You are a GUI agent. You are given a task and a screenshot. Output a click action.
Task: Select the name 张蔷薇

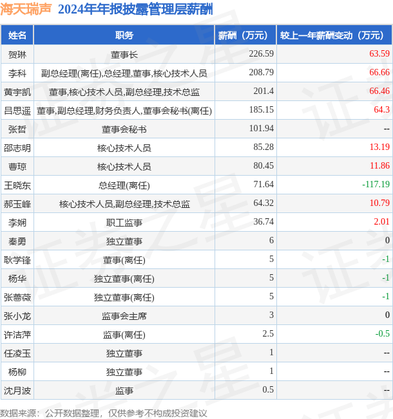17,297
